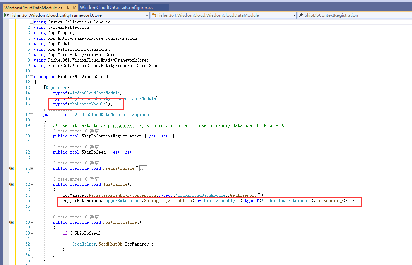This screenshot has height=265, width=412.
Task: Click the margin indicator icon beside Initialize
Action: tap(12, 184)
